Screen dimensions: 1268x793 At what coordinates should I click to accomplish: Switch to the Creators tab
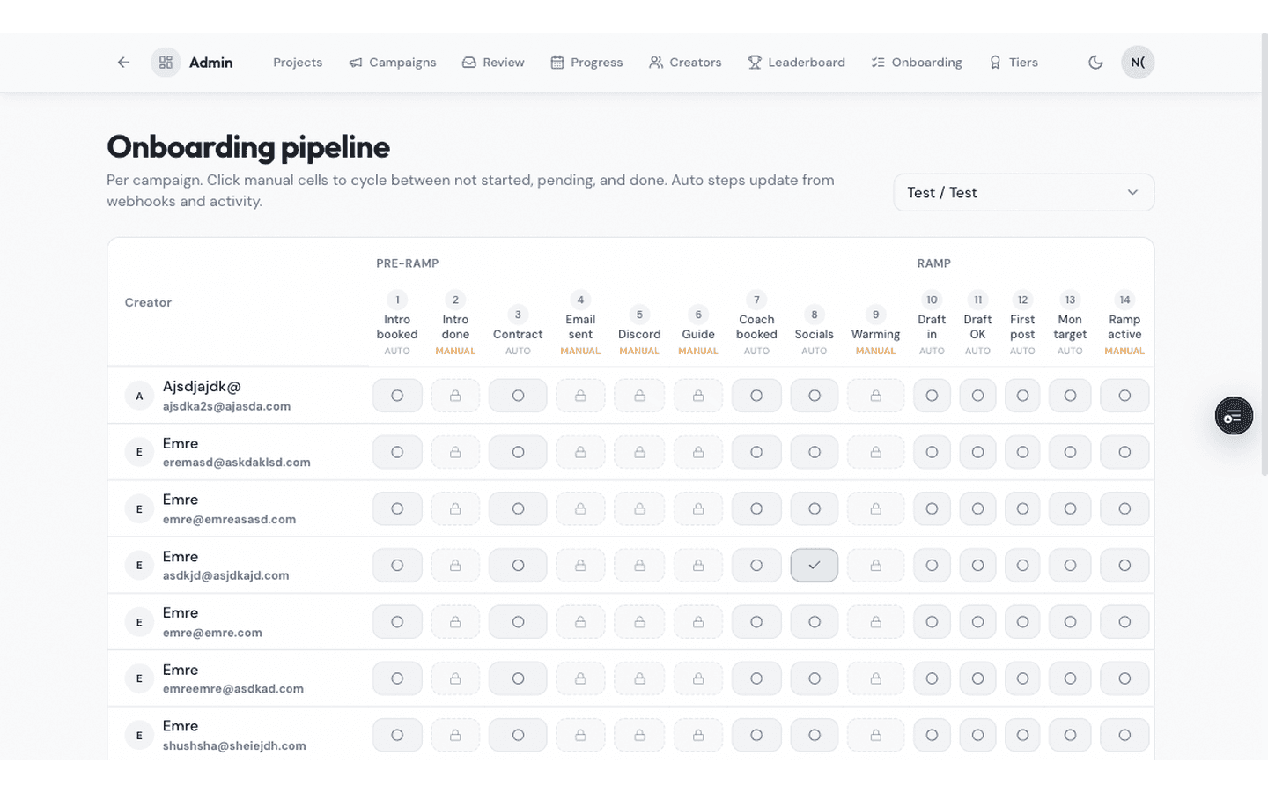685,63
